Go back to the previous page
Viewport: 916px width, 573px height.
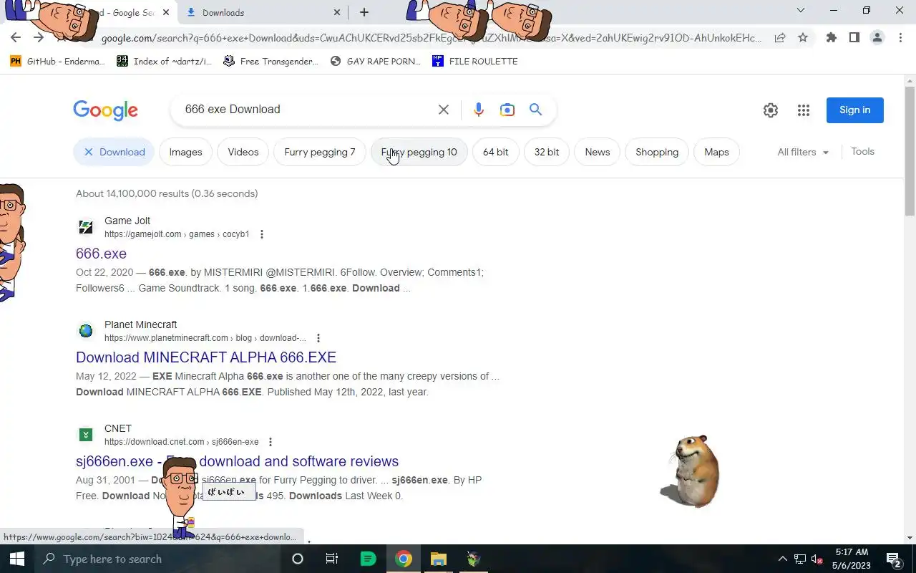[16, 38]
